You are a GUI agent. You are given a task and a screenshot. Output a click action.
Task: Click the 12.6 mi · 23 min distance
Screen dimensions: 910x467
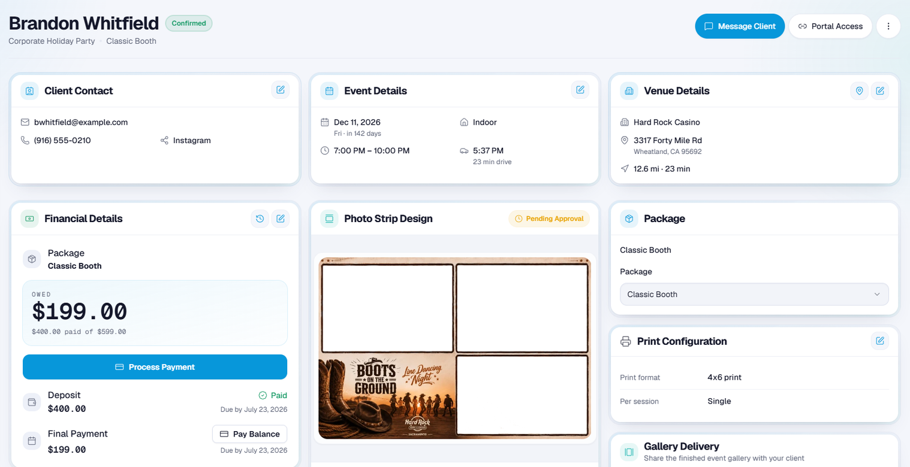[x=662, y=169]
